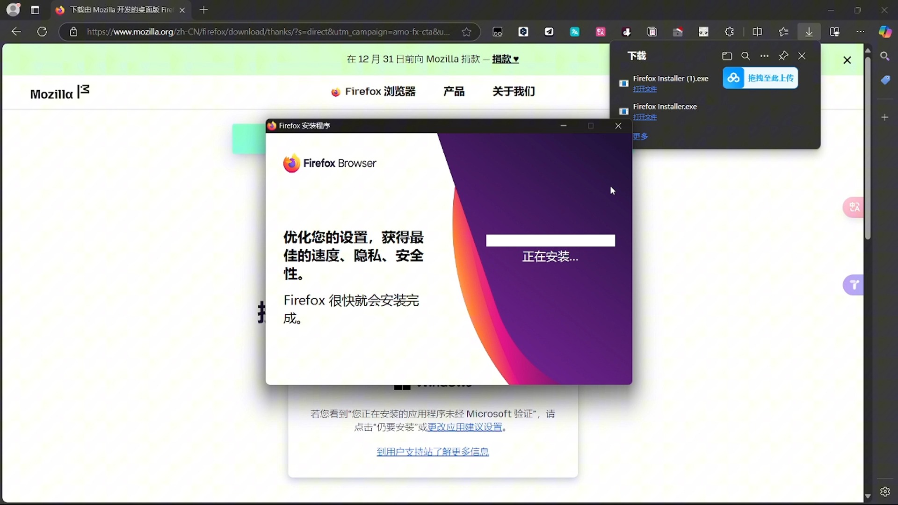898x505 pixels.
Task: View site info via the address bar lock icon
Action: [x=73, y=32]
